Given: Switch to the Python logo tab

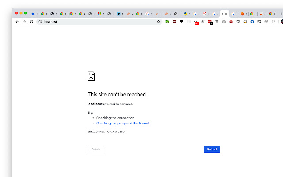Looking at the screenshot, I should 185,14.
